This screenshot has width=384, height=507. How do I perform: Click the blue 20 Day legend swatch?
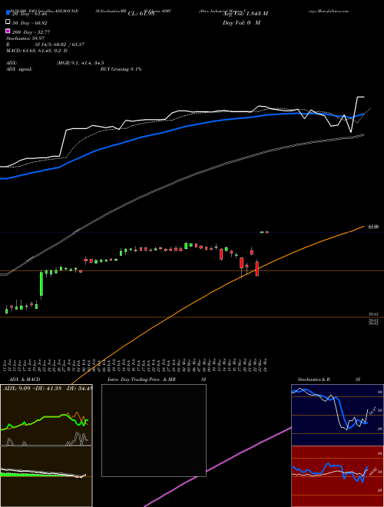point(8,13)
